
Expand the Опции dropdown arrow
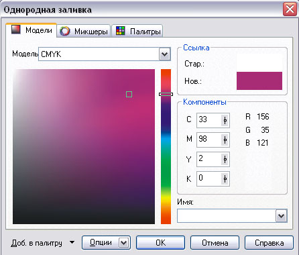pos(124,242)
